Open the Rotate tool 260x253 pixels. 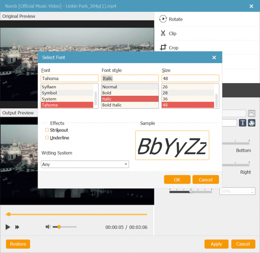click(171, 19)
